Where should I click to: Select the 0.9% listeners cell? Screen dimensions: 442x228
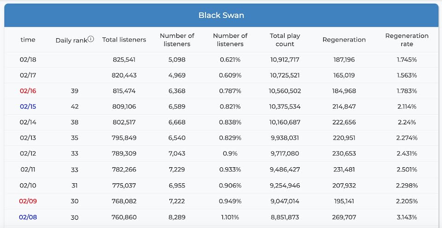[x=230, y=153]
